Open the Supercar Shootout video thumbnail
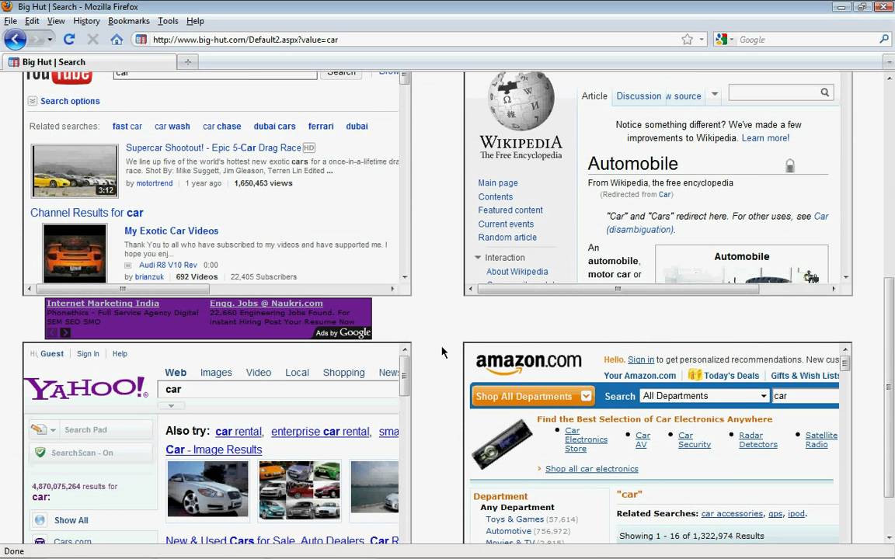 pos(75,171)
